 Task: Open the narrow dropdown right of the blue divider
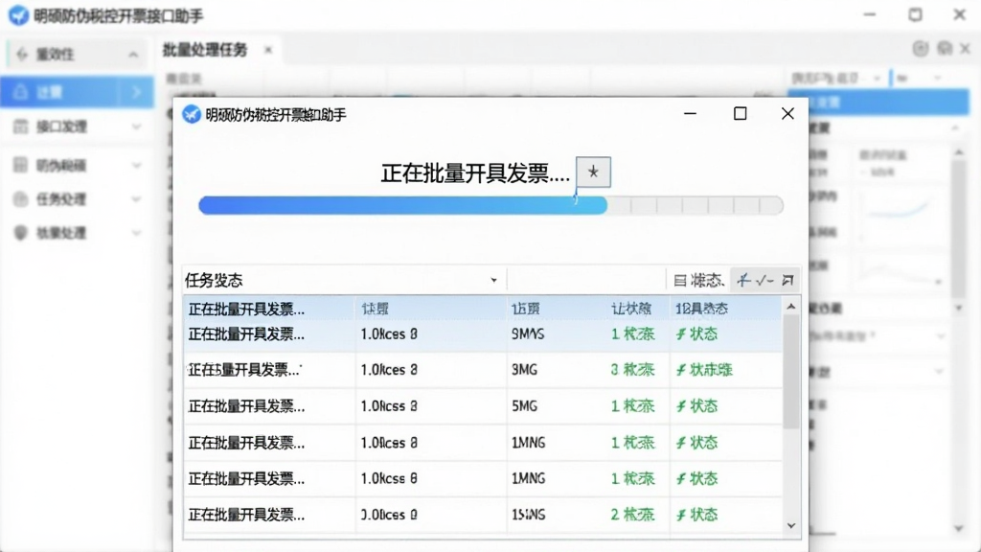pos(919,79)
